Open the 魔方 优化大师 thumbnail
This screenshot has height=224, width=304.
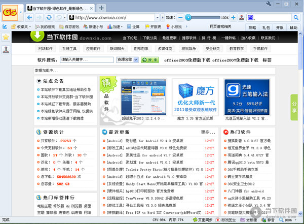click(x=196, y=97)
